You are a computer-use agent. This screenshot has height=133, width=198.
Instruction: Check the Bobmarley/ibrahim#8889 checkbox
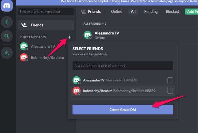170,91
